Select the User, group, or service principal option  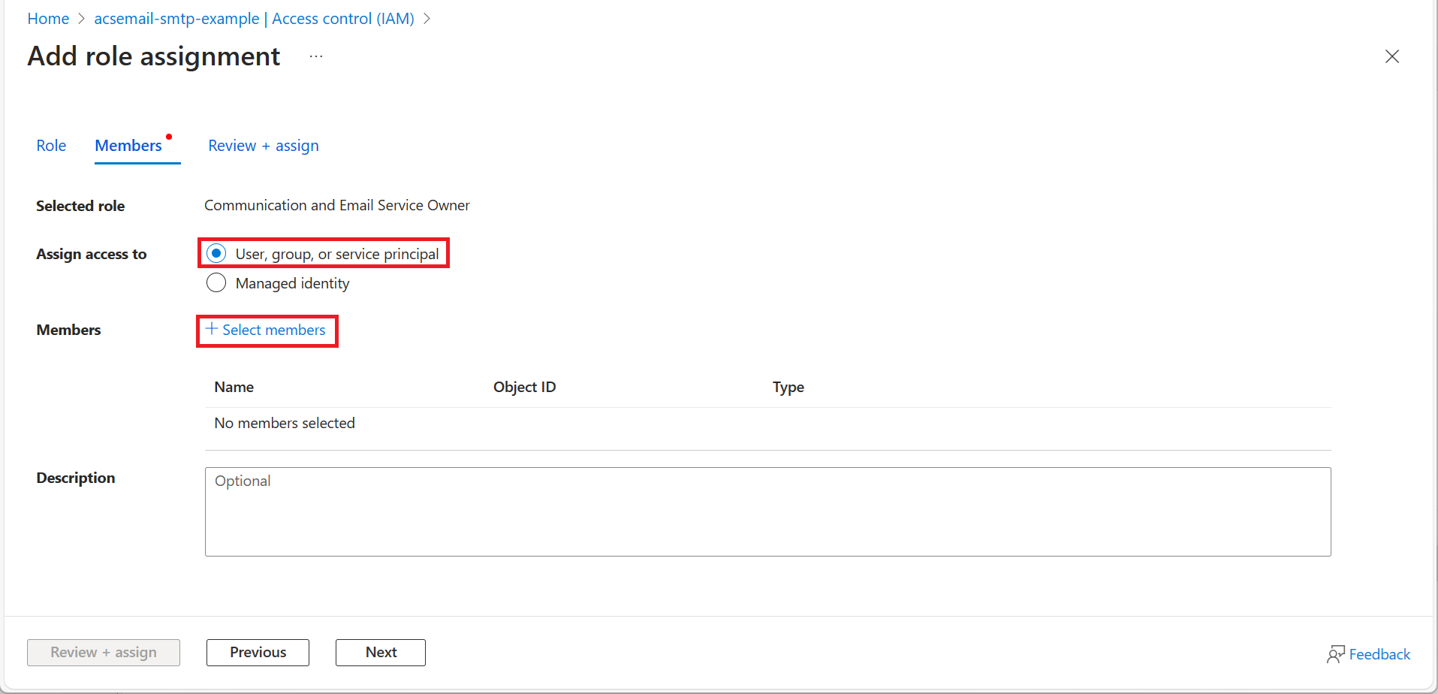click(216, 253)
